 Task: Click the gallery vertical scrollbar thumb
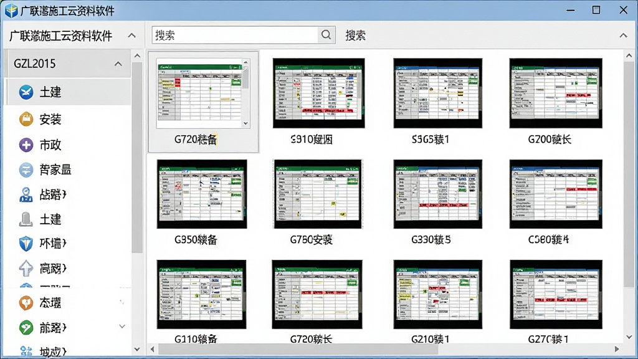point(629,173)
